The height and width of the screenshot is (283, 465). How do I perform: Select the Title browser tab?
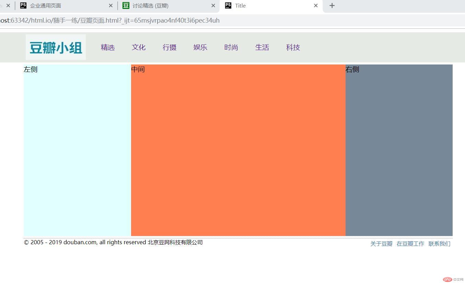coord(271,5)
